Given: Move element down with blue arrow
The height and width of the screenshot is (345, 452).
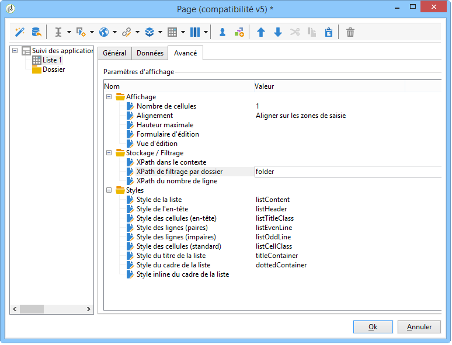Looking at the screenshot, I should pyautogui.click(x=278, y=32).
